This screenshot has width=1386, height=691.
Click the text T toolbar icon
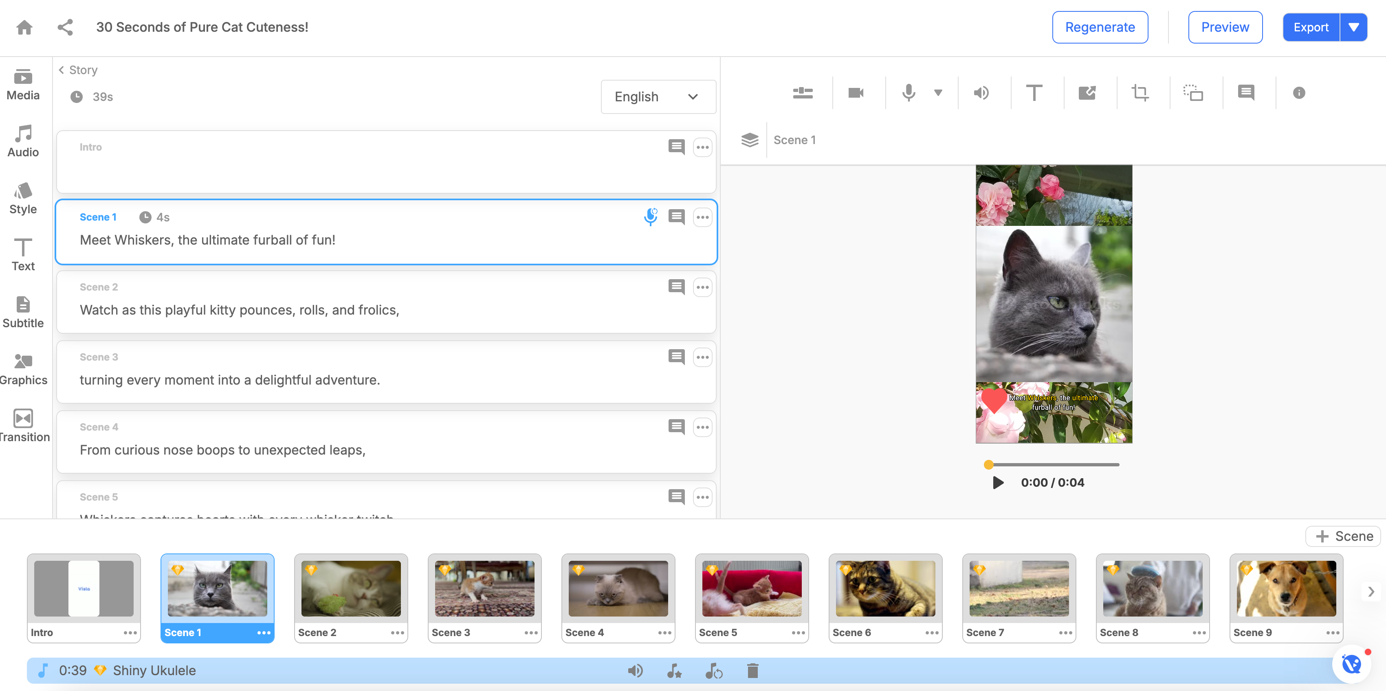click(1034, 93)
